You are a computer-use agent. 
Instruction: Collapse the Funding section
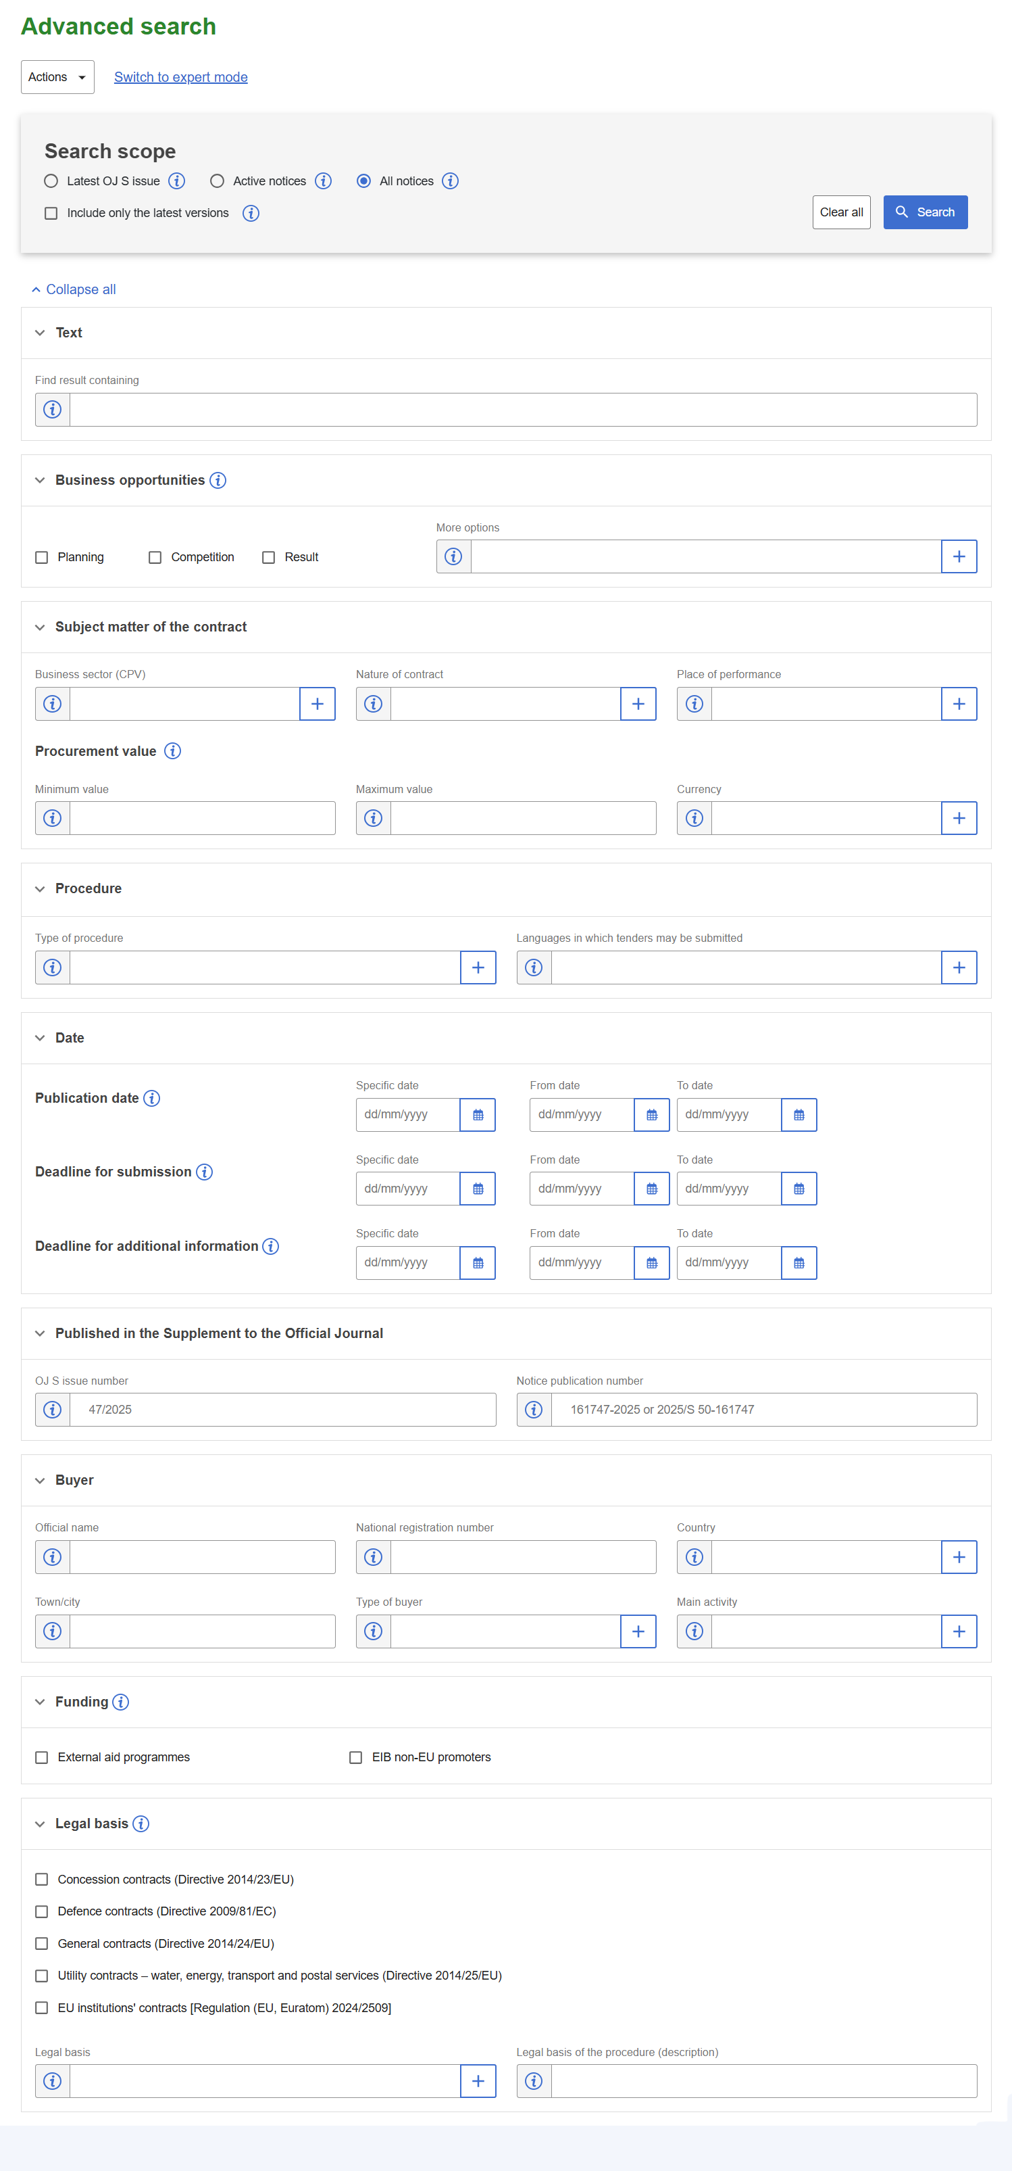[x=40, y=1702]
